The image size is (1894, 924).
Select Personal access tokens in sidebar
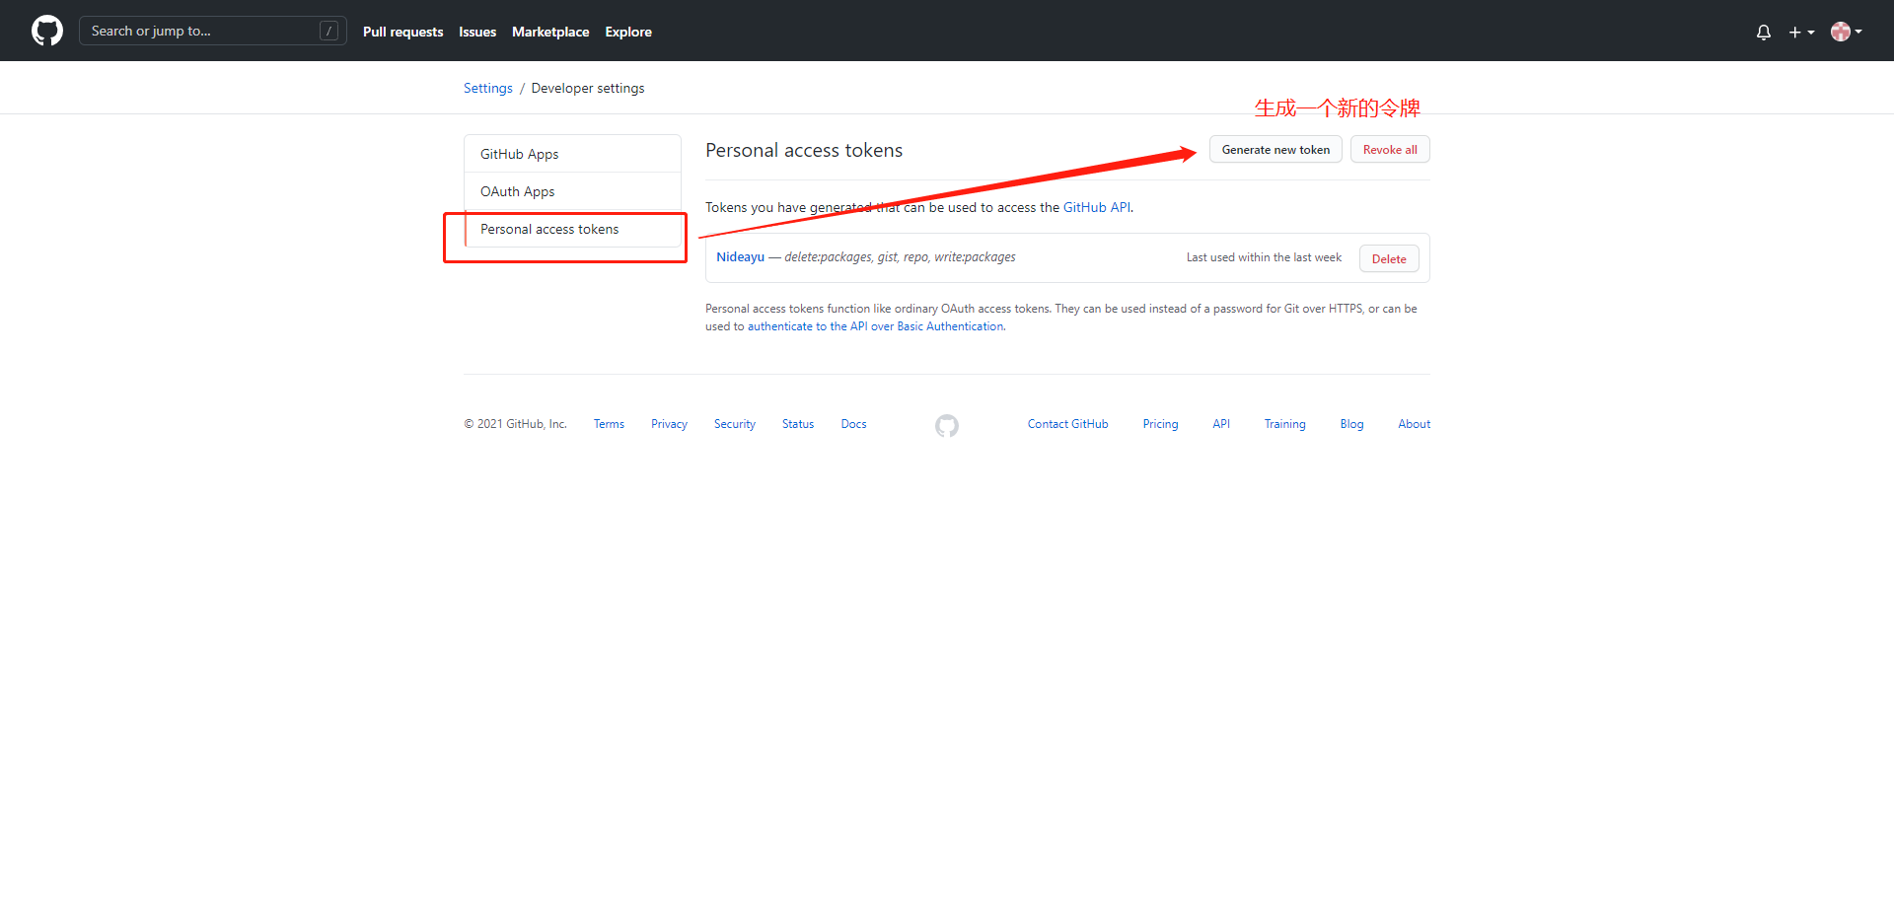pos(572,229)
